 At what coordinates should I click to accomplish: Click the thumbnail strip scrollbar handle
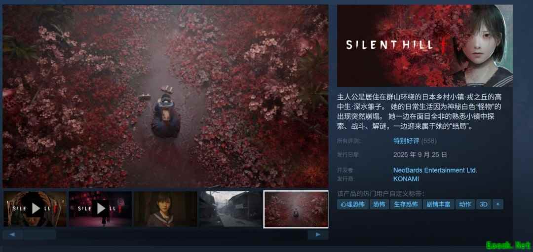39,234
